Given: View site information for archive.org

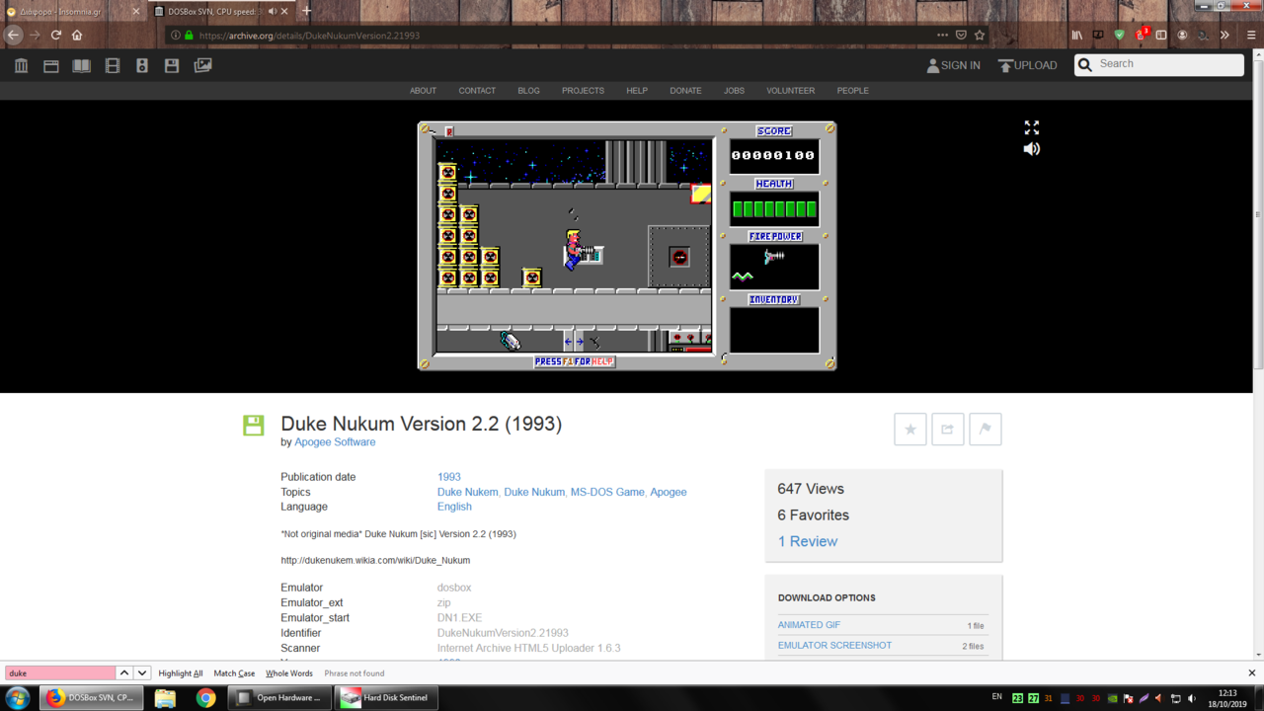Looking at the screenshot, I should [176, 35].
